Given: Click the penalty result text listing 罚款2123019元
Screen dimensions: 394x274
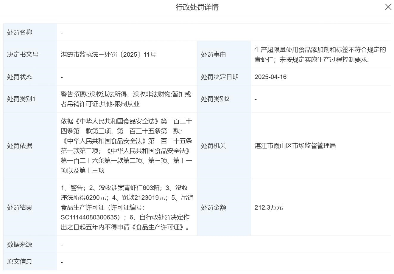Looking at the screenshot, I should click(127, 208).
